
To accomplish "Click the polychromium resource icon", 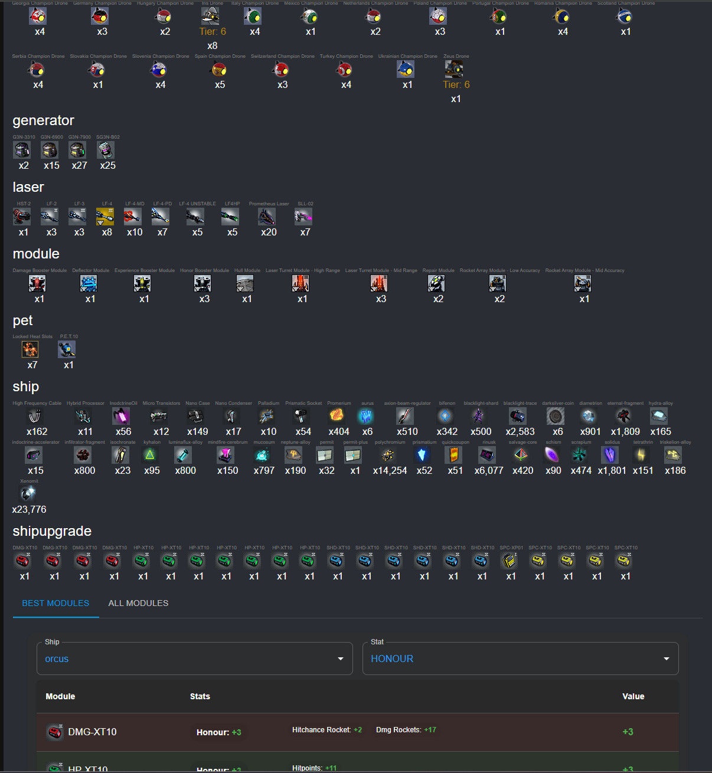I will pyautogui.click(x=388, y=456).
